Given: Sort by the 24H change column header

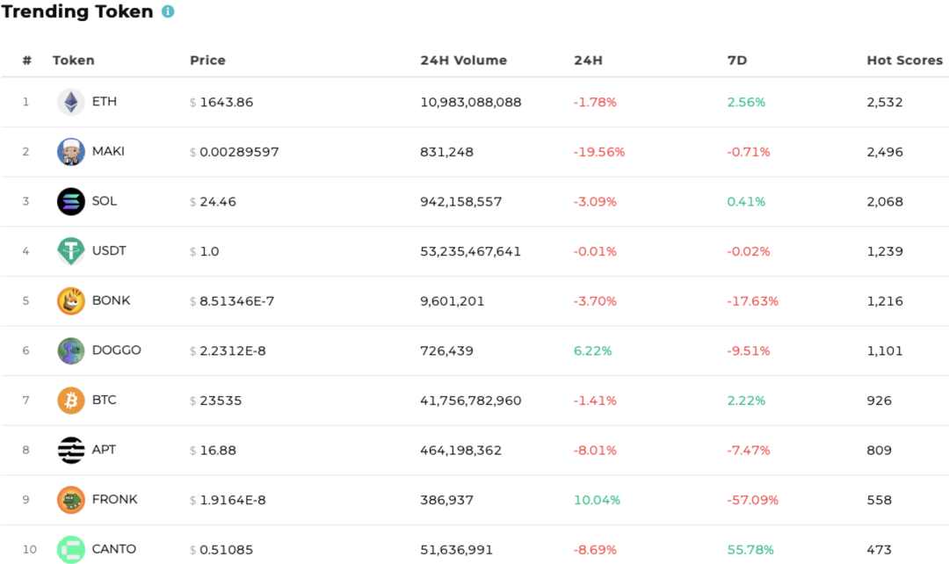Looking at the screenshot, I should (x=588, y=60).
